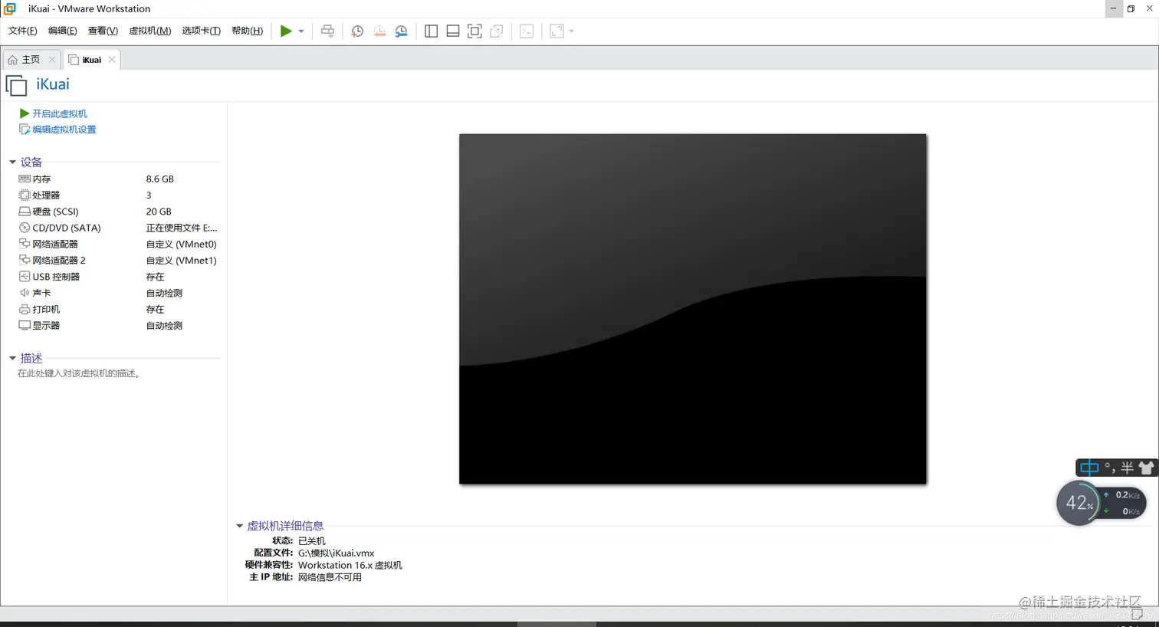Select the USB 控制器 device row
This screenshot has height=627, width=1159.
118,277
